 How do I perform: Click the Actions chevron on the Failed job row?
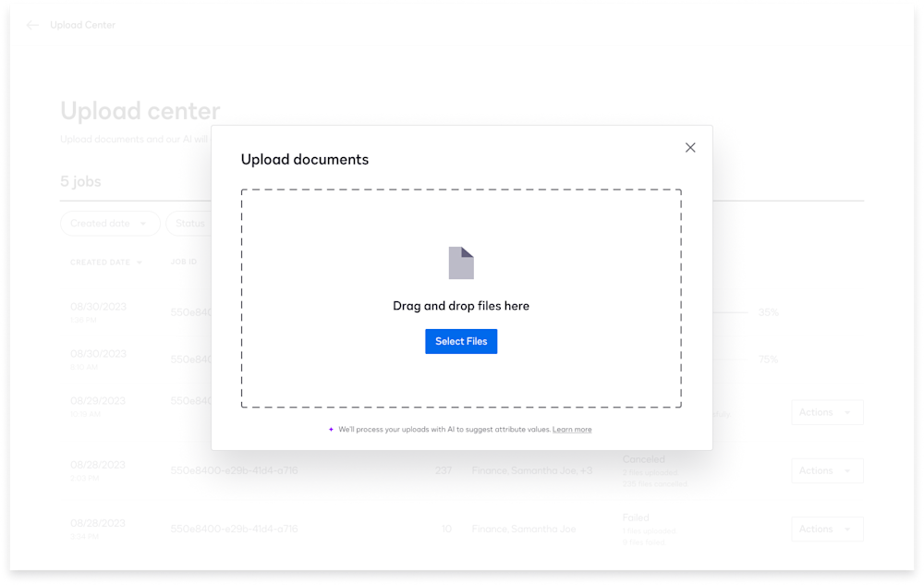[846, 529]
